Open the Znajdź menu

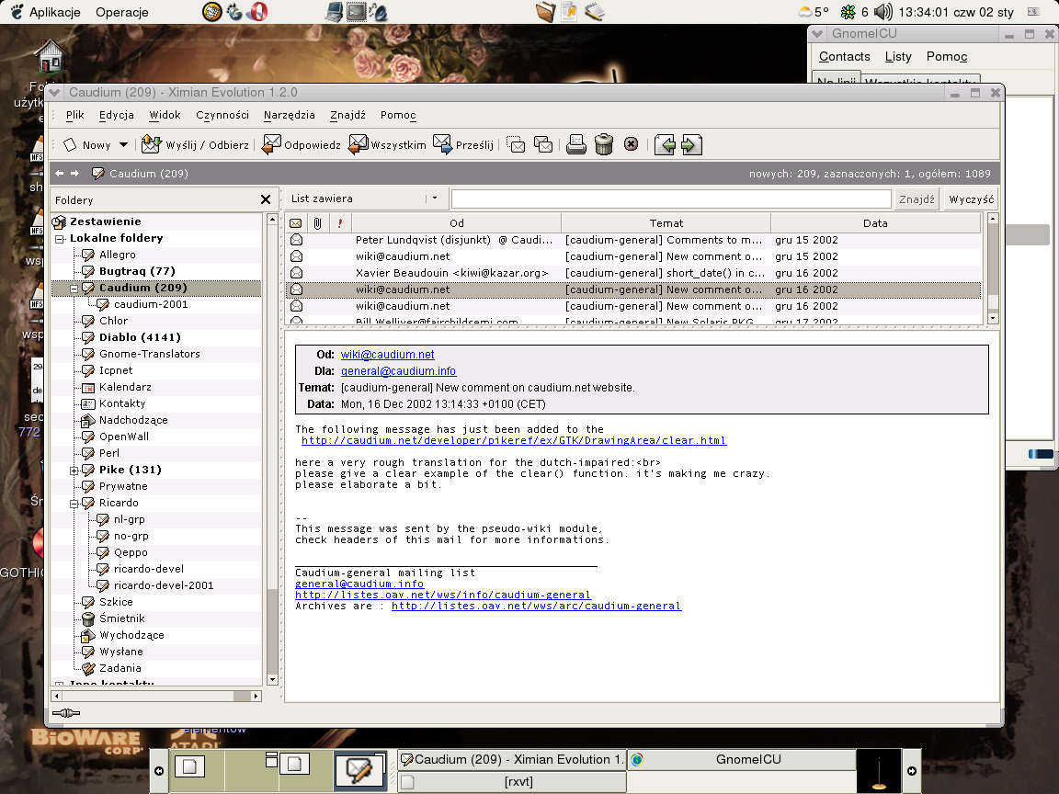pos(347,115)
